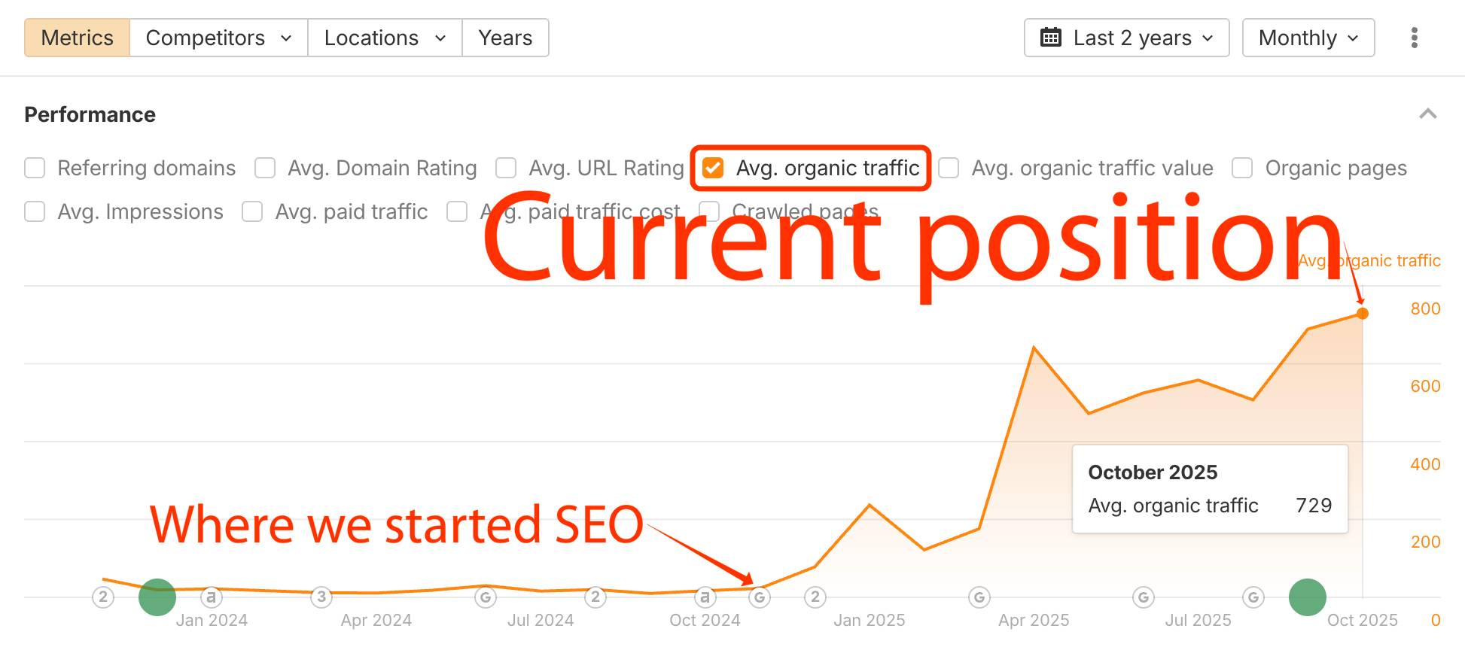The image size is (1465, 650).
Task: Open the Locations dropdown tab
Action: [x=385, y=38]
